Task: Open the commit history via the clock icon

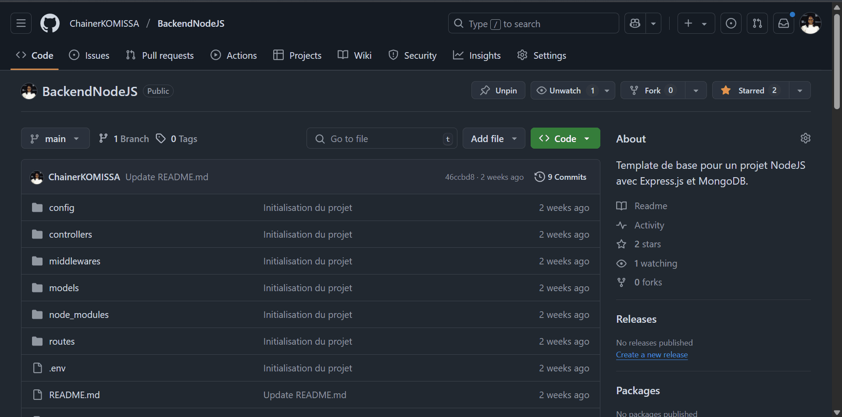Action: (x=540, y=177)
